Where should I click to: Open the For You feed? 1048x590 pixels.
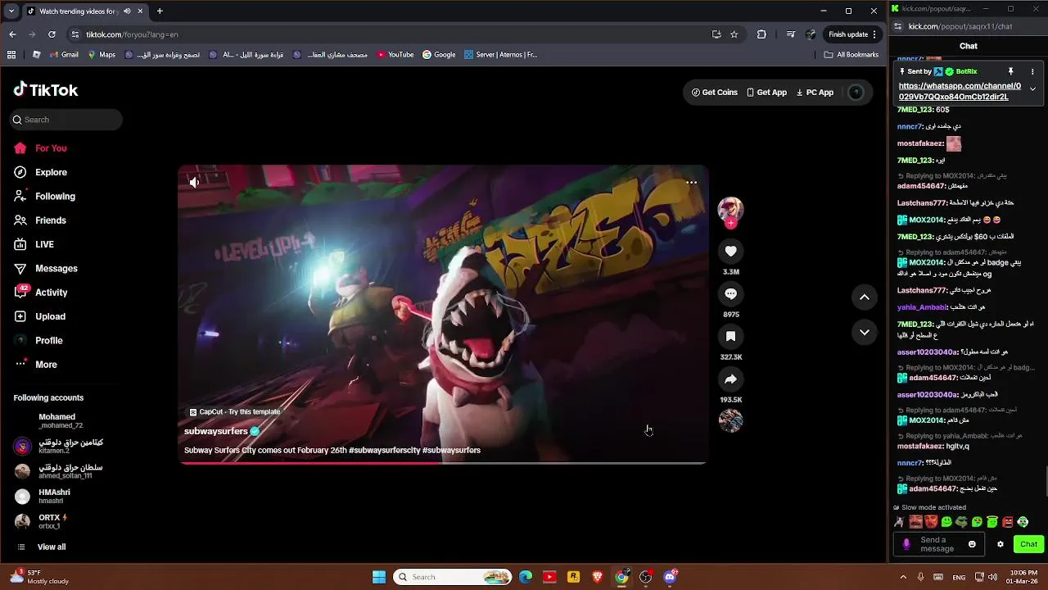point(51,148)
